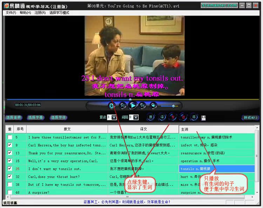Uncheck the checkbox for row 32
This screenshot has height=208, width=263.
(10, 176)
